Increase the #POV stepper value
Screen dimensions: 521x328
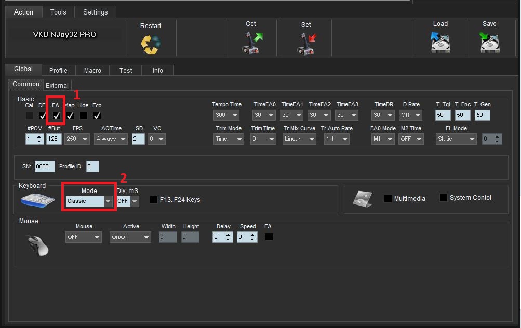40,136
